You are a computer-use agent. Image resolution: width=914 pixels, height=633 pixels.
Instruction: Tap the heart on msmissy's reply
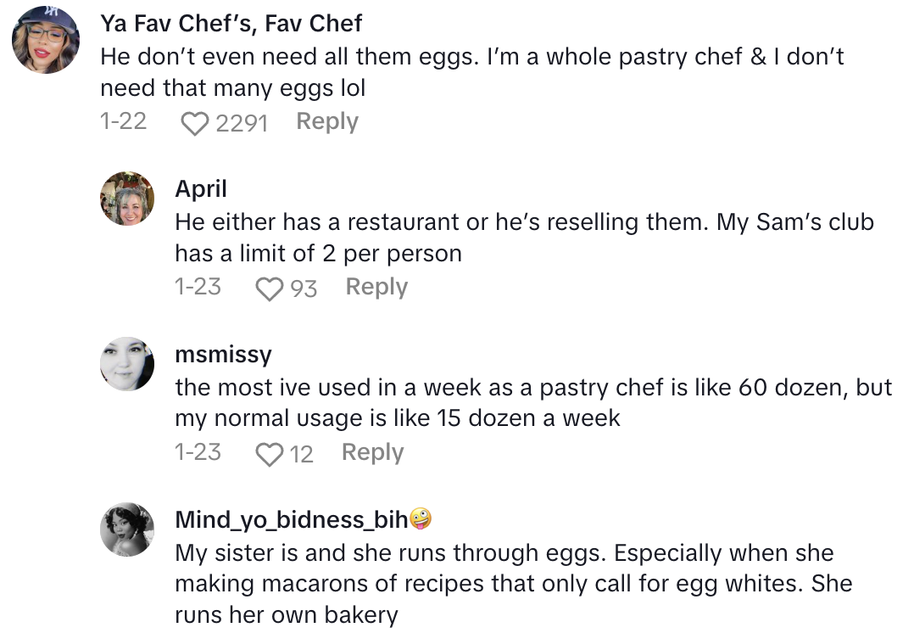(x=270, y=455)
